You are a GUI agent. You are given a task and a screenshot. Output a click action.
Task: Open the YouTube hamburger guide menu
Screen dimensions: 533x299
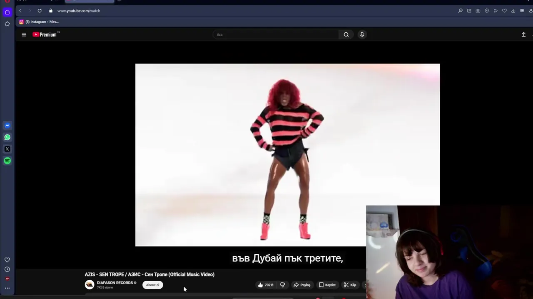tap(24, 34)
